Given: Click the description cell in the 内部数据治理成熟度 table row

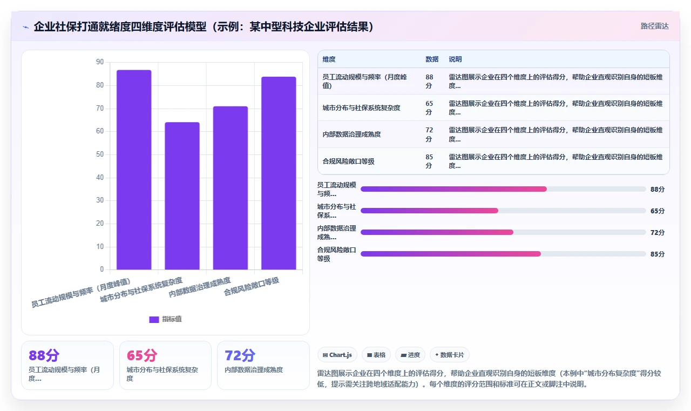Looking at the screenshot, I should click(555, 134).
